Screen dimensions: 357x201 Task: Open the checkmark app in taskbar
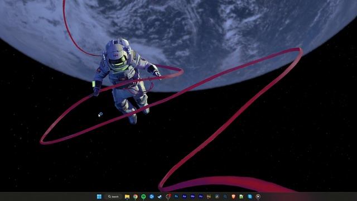click(x=160, y=197)
